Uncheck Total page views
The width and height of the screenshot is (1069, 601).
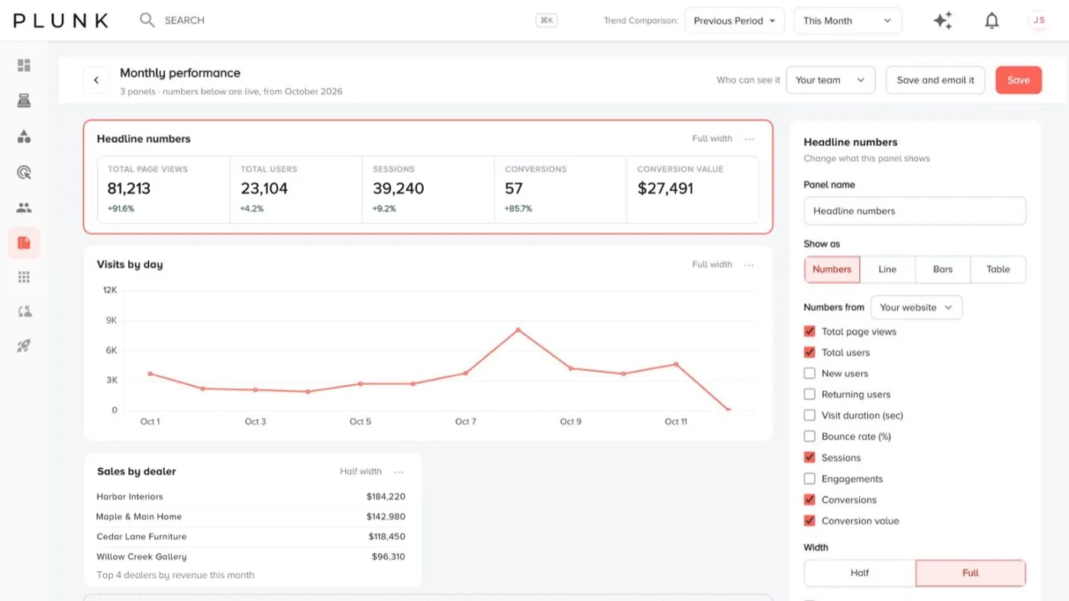coord(809,331)
